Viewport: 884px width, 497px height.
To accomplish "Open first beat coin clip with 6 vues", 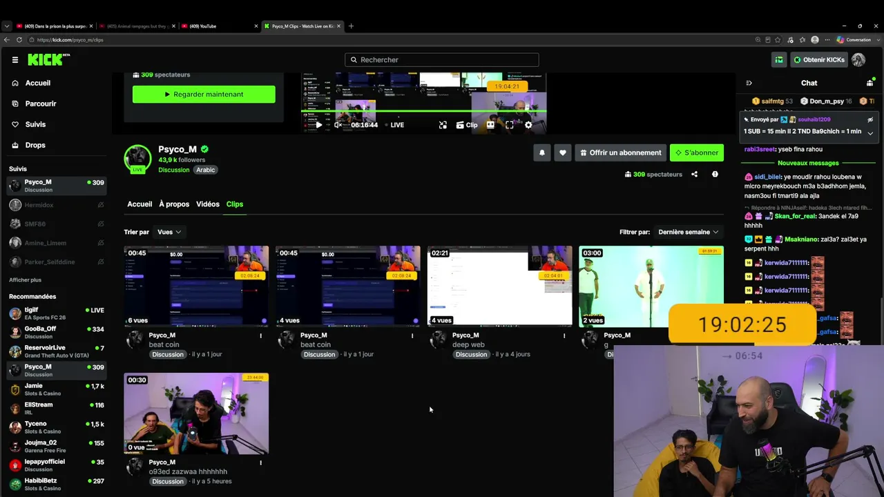I will point(196,286).
